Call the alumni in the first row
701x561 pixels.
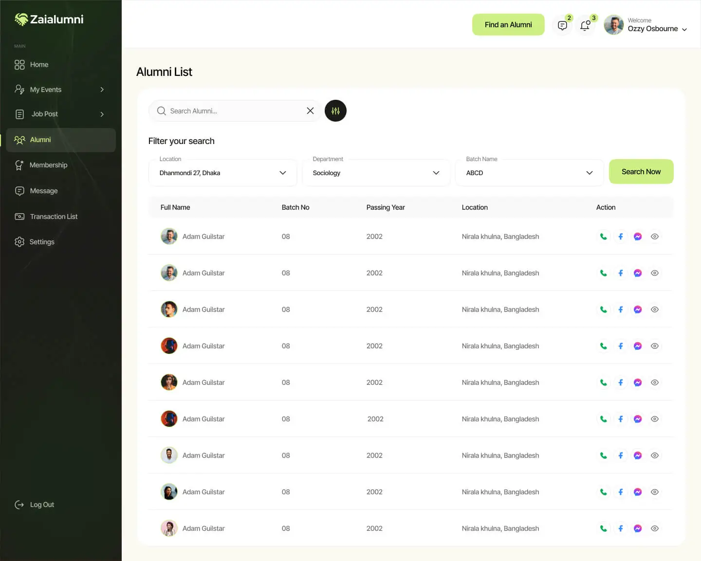click(x=603, y=236)
